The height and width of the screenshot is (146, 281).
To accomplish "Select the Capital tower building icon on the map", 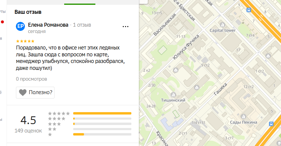I will [223, 25].
